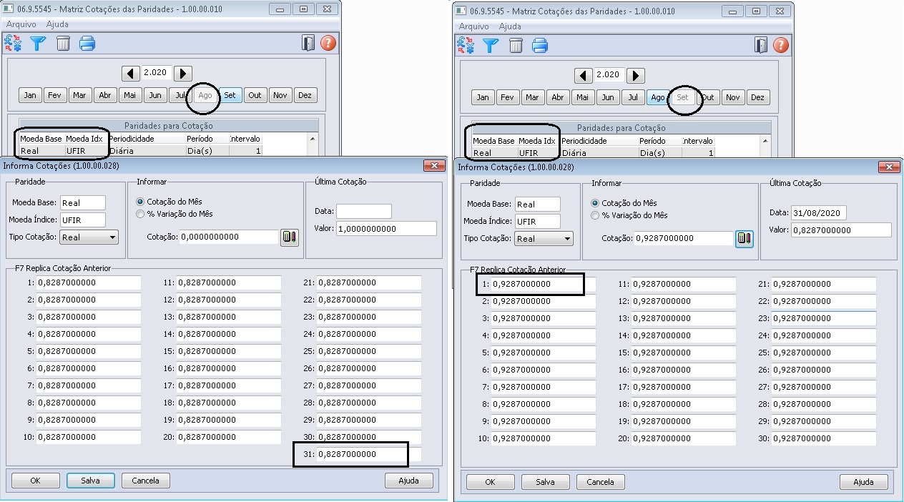Print from the left window's printer icon
The height and width of the screenshot is (502, 904).
tap(87, 44)
